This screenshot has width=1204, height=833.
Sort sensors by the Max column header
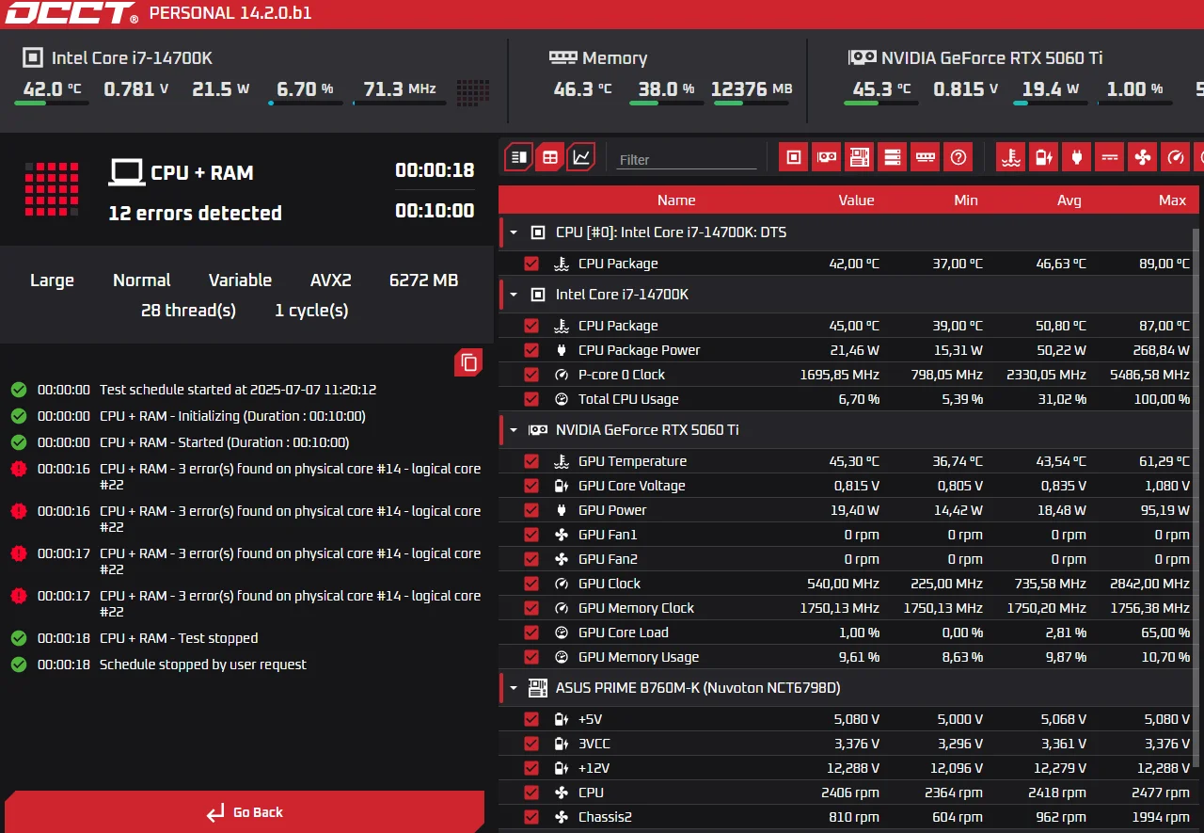pyautogui.click(x=1173, y=200)
